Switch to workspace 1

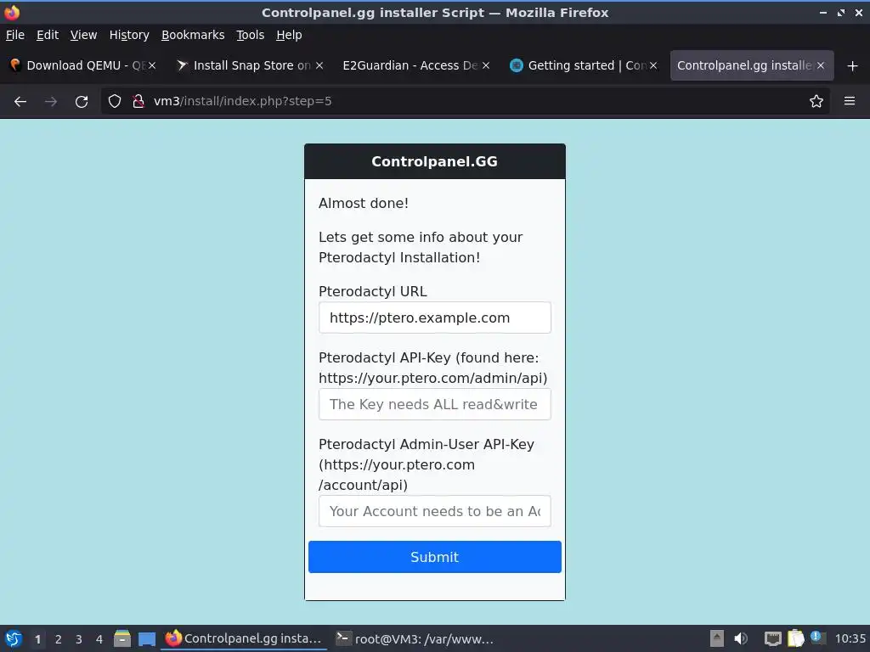pos(37,639)
